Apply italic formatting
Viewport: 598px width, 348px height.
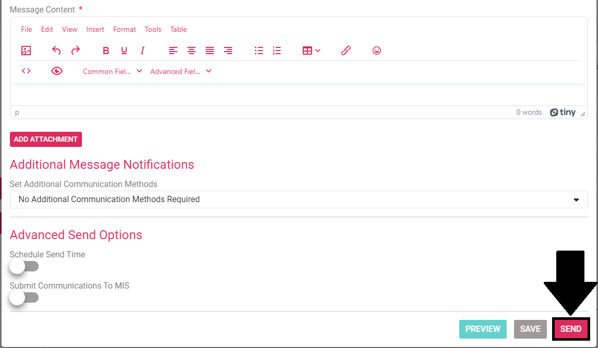tap(142, 51)
